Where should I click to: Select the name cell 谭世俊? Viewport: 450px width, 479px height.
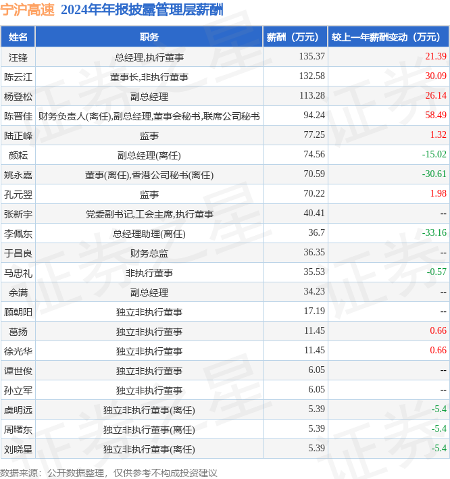pos(18,370)
